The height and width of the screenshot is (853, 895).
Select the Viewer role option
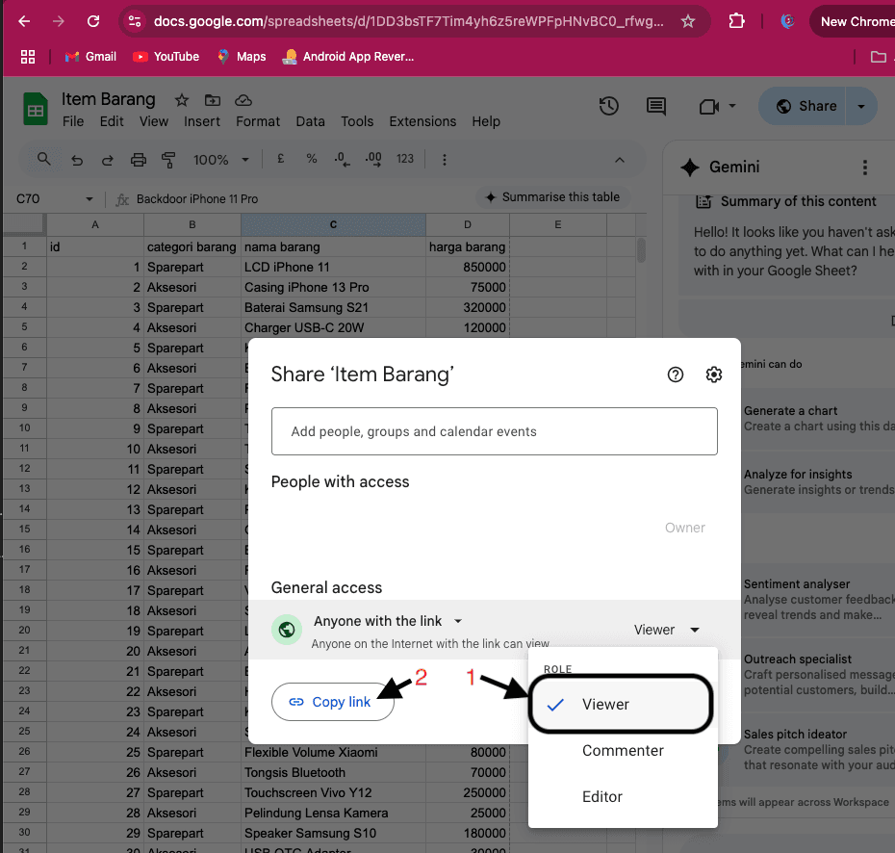[x=605, y=705]
